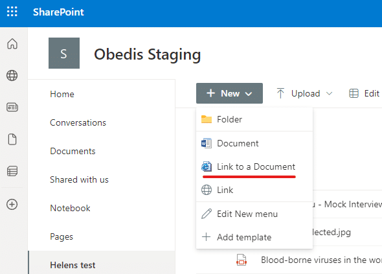Open the file ending in lected.jpg

(x=331, y=232)
